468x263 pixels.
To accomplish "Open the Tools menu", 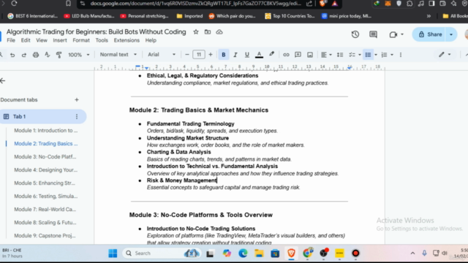I will click(102, 40).
